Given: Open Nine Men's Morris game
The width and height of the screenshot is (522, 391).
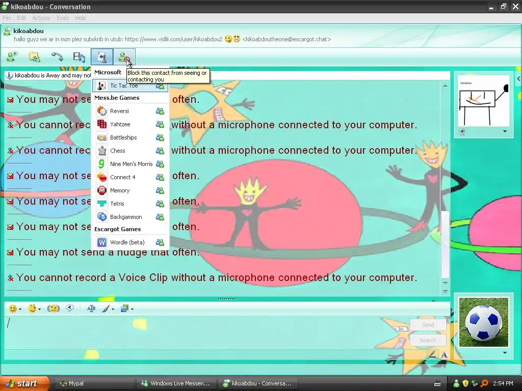Looking at the screenshot, I should [130, 164].
